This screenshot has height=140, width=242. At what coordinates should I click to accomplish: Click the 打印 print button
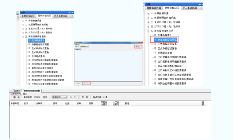click(85, 97)
